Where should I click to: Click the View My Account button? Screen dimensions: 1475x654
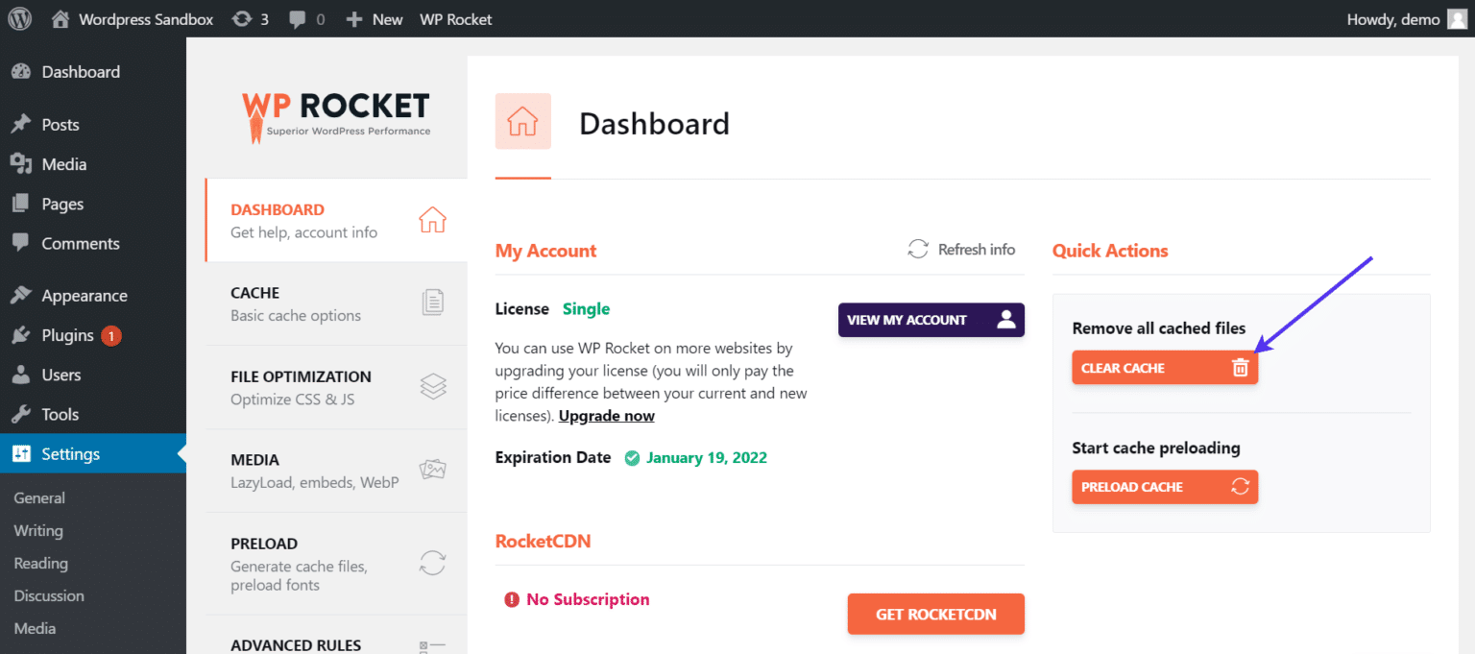click(x=931, y=320)
